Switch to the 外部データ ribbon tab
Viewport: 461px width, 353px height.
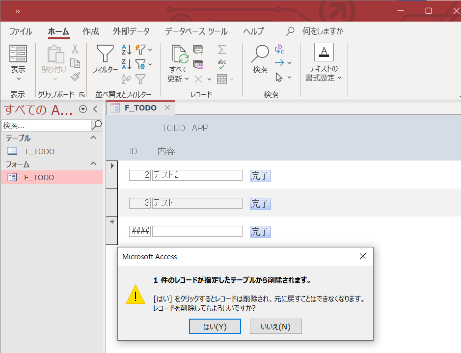tap(131, 31)
